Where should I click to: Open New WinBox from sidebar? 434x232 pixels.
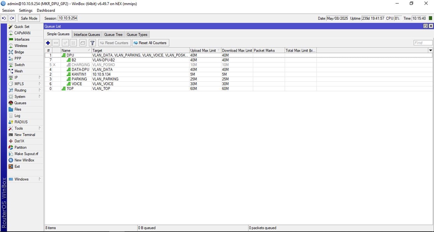click(x=25, y=160)
